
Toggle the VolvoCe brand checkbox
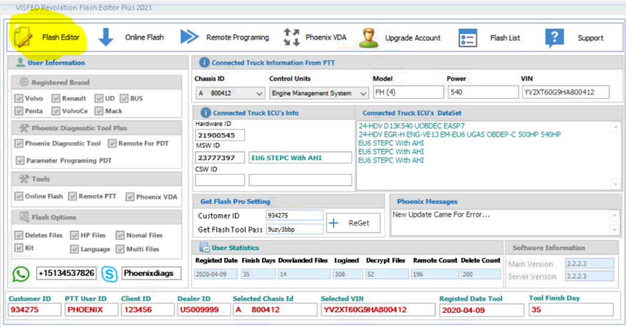coord(56,111)
